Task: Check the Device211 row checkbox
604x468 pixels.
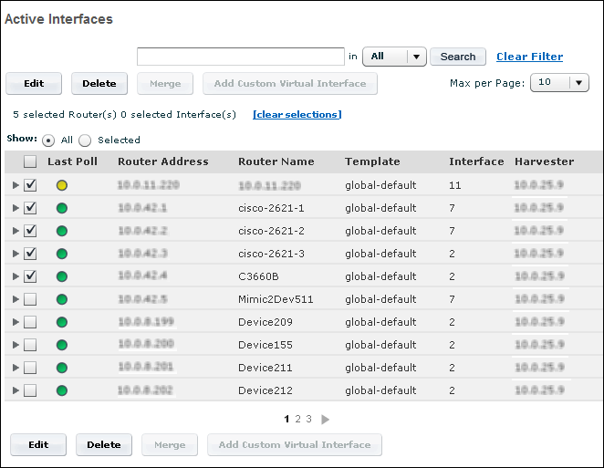Action: click(x=30, y=368)
